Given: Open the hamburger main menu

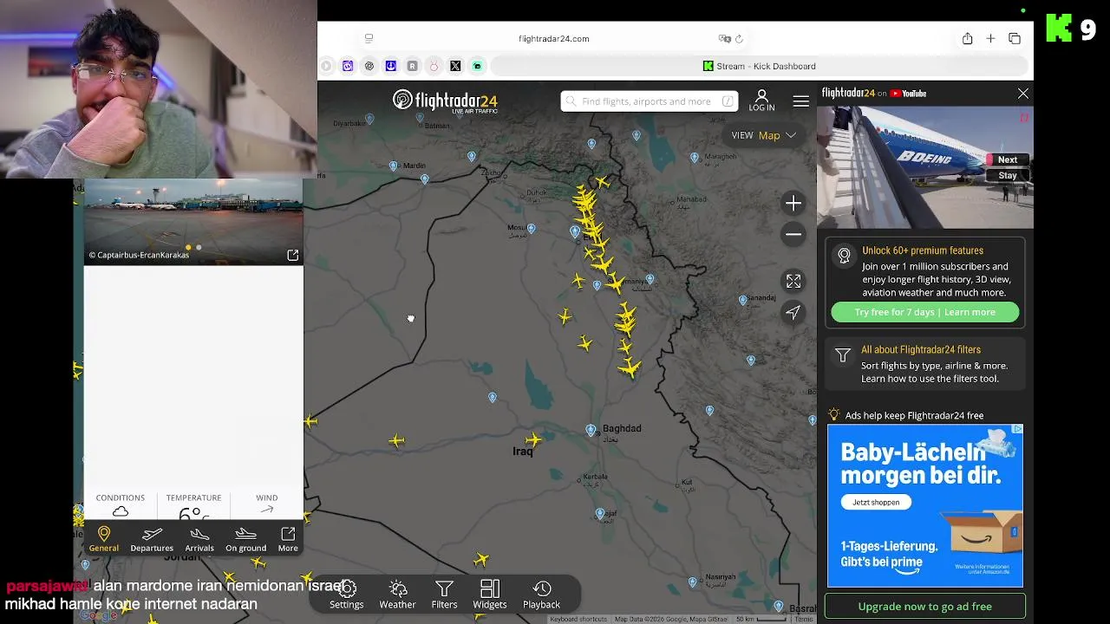Looking at the screenshot, I should point(801,101).
